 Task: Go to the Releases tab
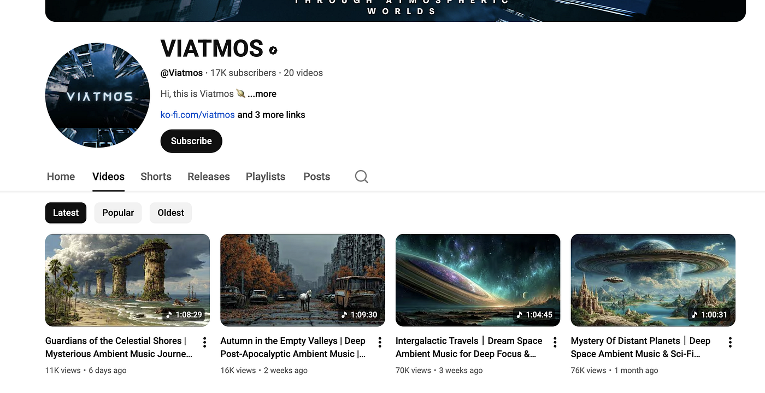click(x=208, y=177)
